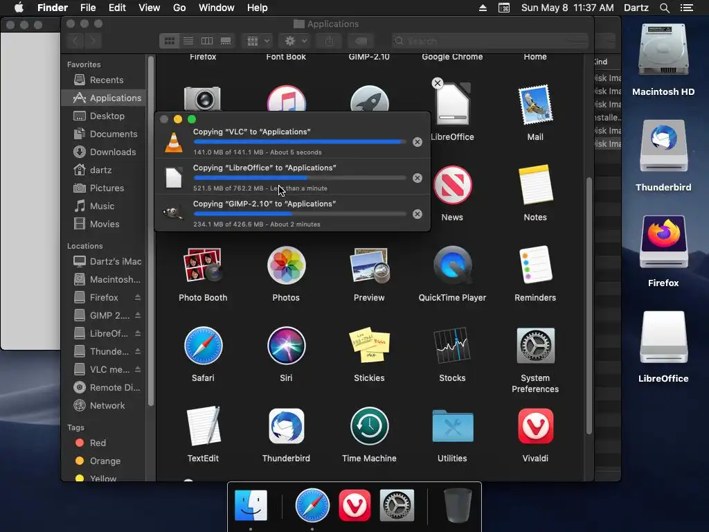Image resolution: width=709 pixels, height=532 pixels.
Task: Open the View menu
Action: (x=150, y=8)
